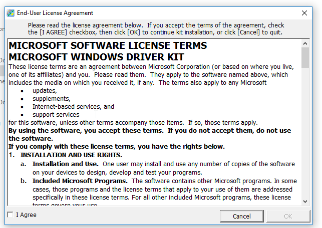The height and width of the screenshot is (228, 322).
Task: Check the I Agree checkbox
Action: [11, 215]
